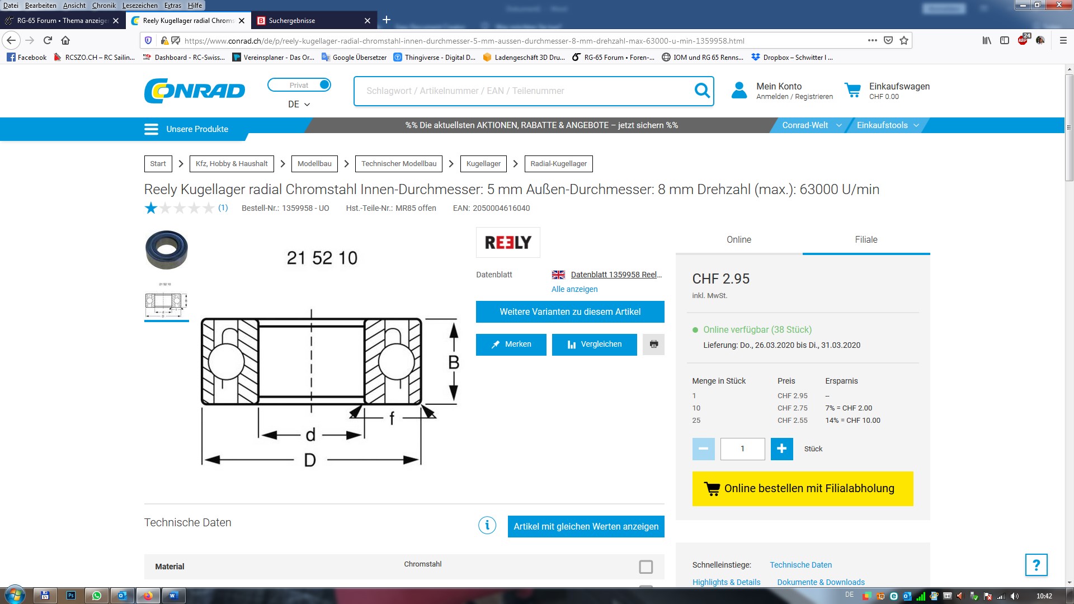This screenshot has width=1074, height=604.
Task: Switch to the Online tab
Action: pos(738,240)
